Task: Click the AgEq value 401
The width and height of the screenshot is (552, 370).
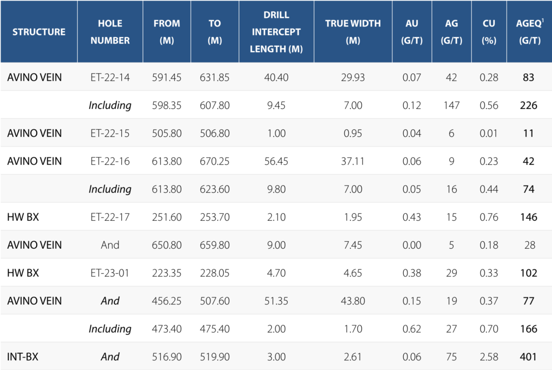Action: tap(528, 357)
